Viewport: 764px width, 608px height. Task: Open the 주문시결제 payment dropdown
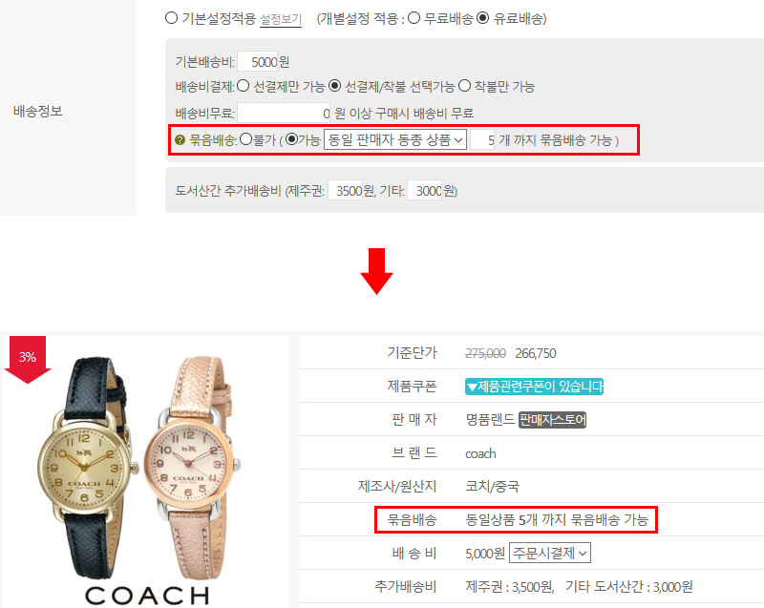550,553
